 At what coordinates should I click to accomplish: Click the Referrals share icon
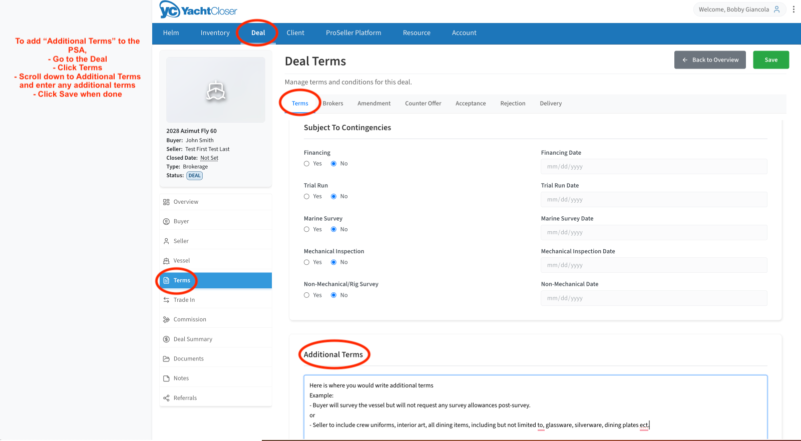(166, 398)
